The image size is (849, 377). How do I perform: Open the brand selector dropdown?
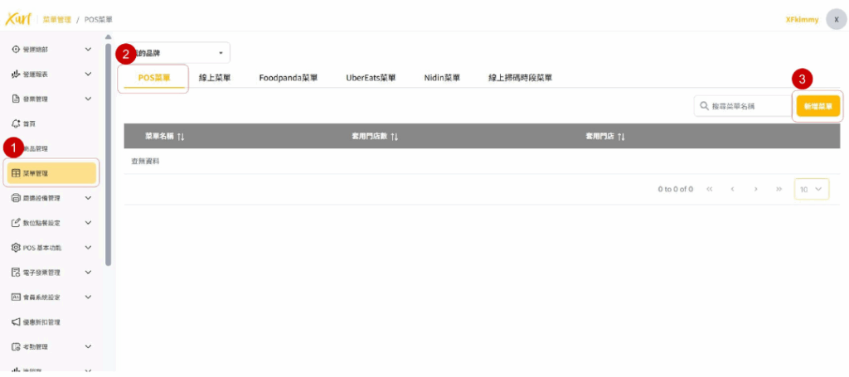[221, 53]
